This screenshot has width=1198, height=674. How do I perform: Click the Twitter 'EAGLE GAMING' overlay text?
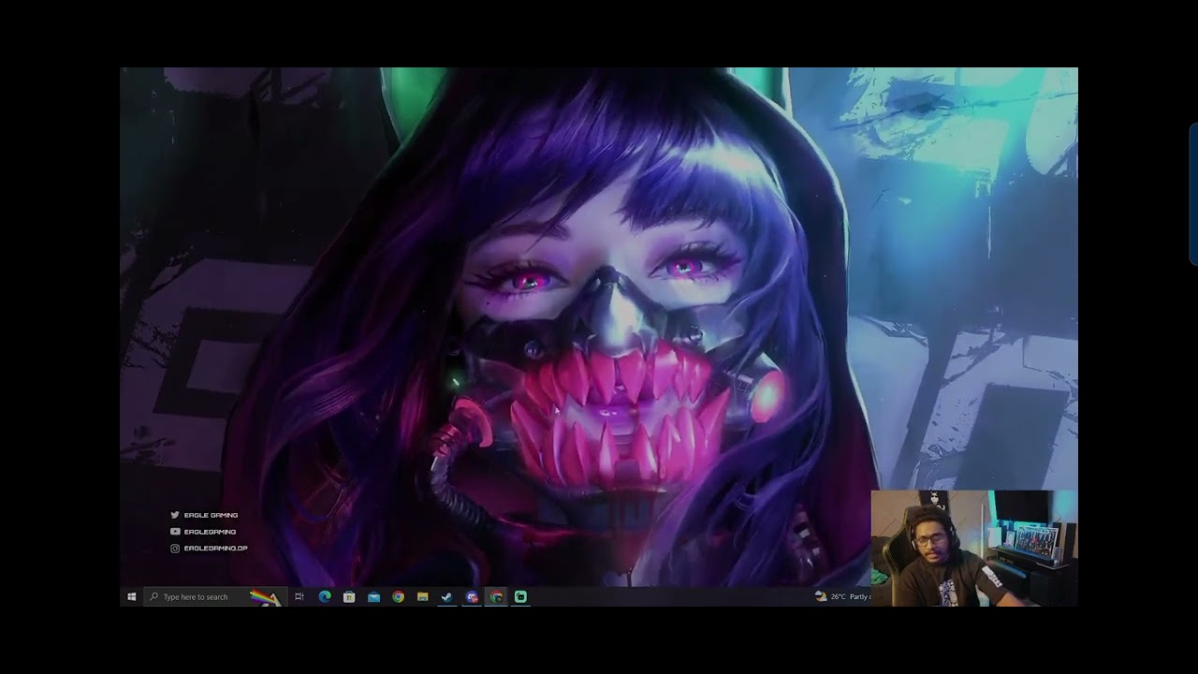click(x=211, y=515)
